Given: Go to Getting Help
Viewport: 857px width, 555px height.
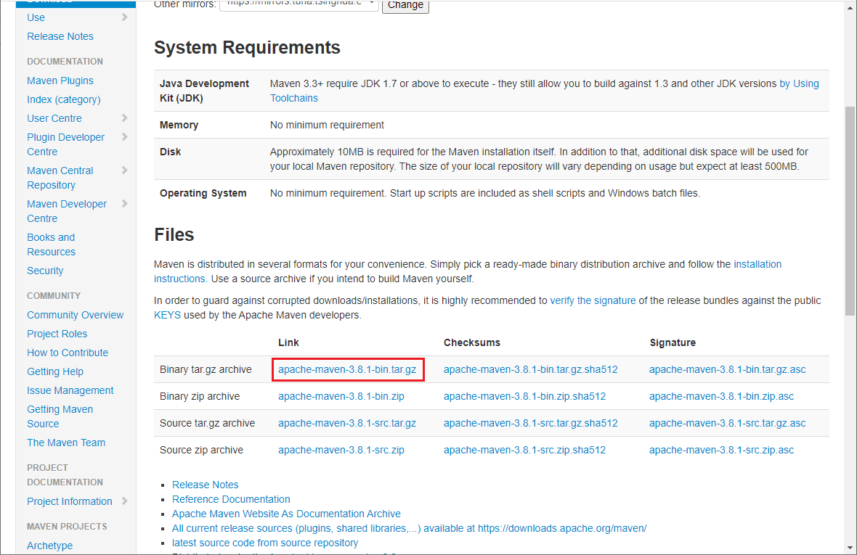Looking at the screenshot, I should [55, 371].
